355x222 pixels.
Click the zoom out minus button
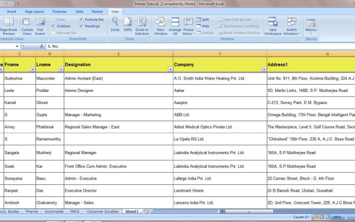(x=347, y=217)
